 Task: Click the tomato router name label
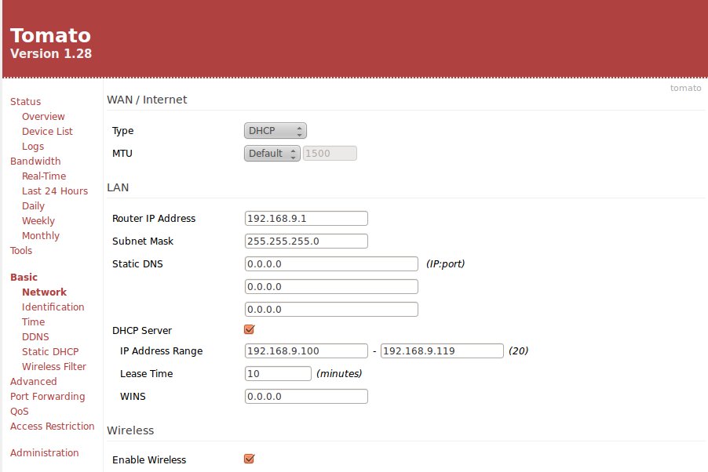pyautogui.click(x=685, y=88)
